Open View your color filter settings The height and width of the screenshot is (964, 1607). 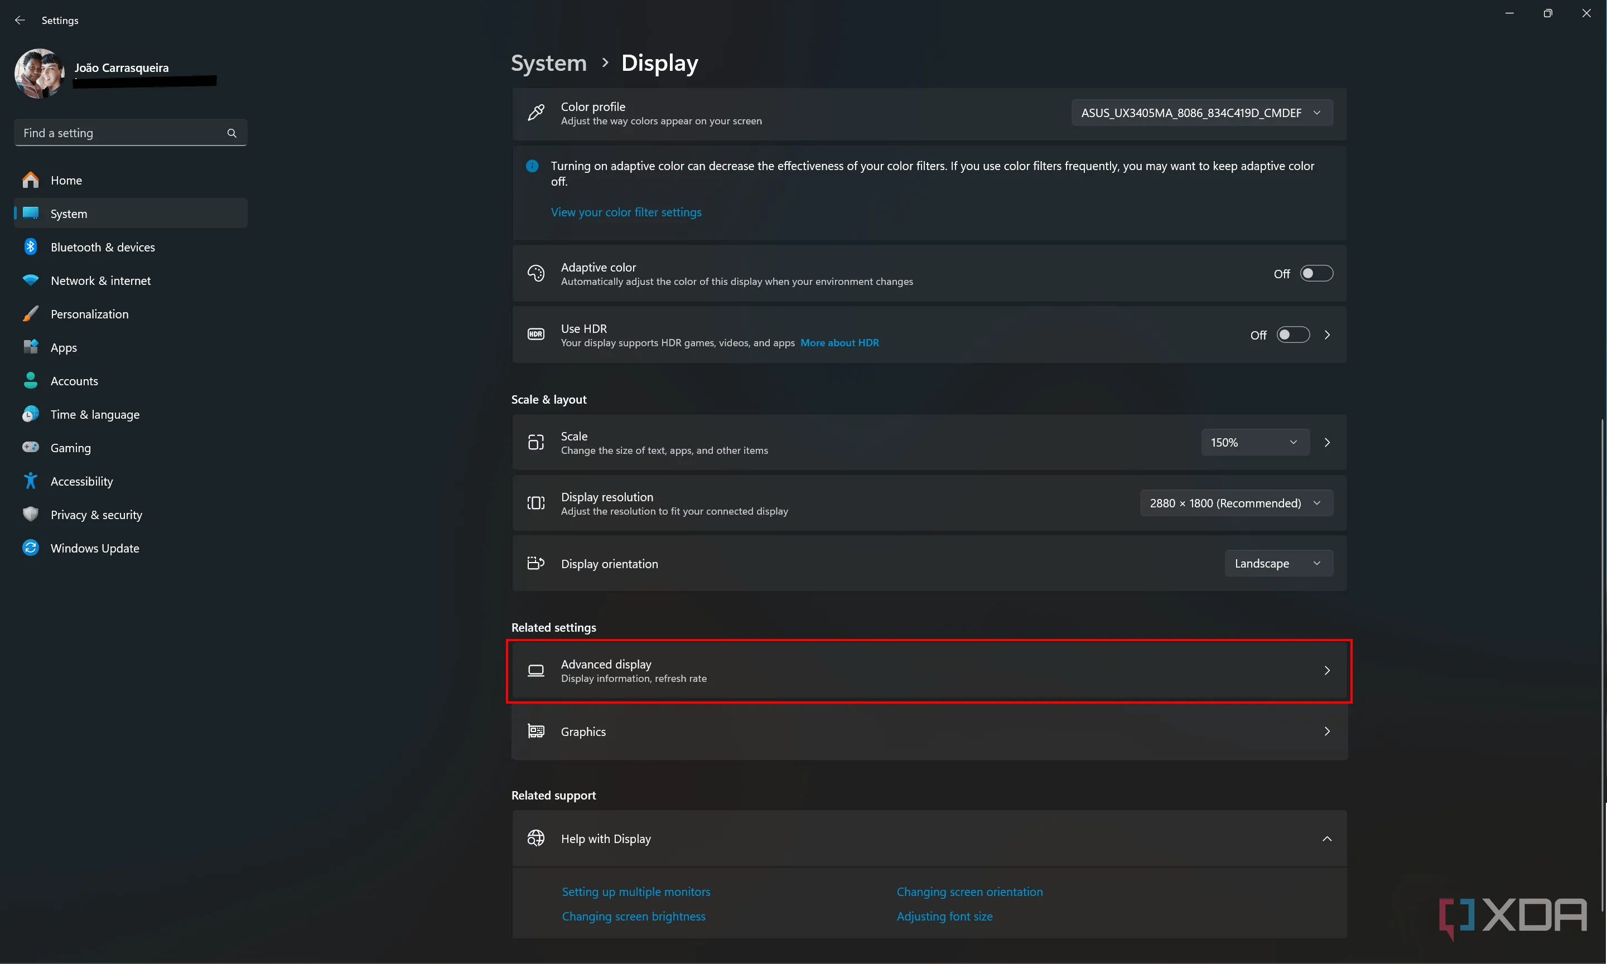click(x=625, y=212)
